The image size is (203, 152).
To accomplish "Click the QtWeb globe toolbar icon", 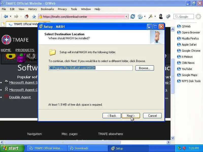I will click(140, 16).
